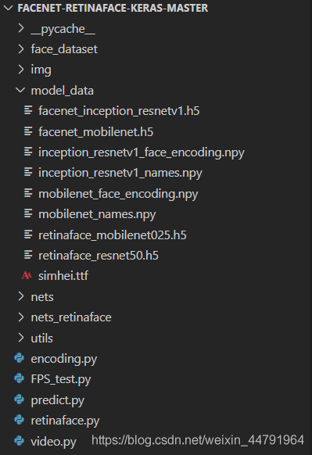This screenshot has width=312, height=455.
Task: Open retinaface_mobilenet025.h5 file name
Action: click(113, 235)
